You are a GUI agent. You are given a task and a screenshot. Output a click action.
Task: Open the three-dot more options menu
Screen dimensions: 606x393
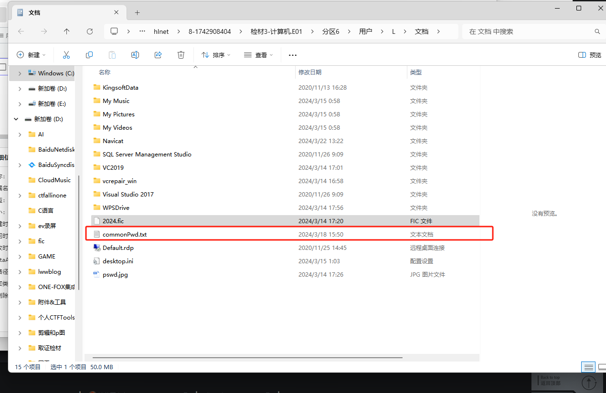click(293, 55)
